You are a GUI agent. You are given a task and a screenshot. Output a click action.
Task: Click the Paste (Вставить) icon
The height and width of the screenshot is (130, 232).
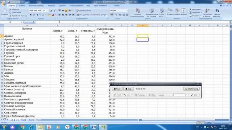coord(4,11)
